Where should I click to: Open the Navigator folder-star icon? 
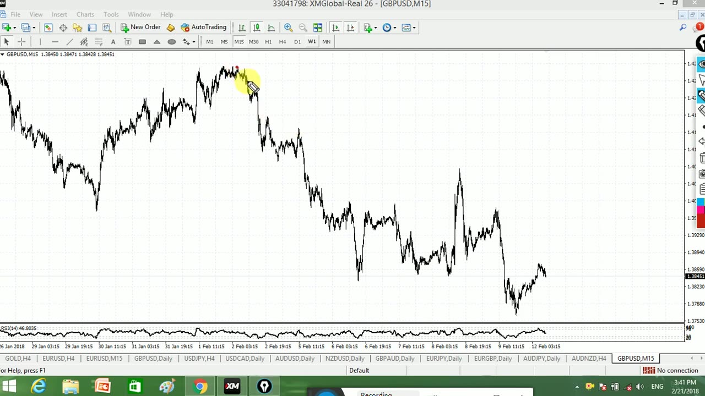click(78, 28)
